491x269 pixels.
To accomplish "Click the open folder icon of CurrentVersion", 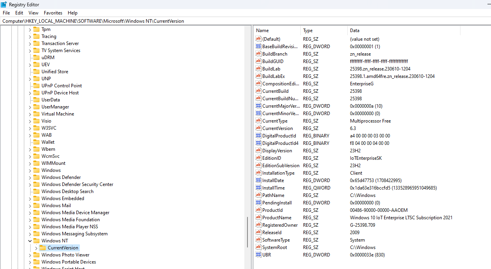I will (43, 248).
